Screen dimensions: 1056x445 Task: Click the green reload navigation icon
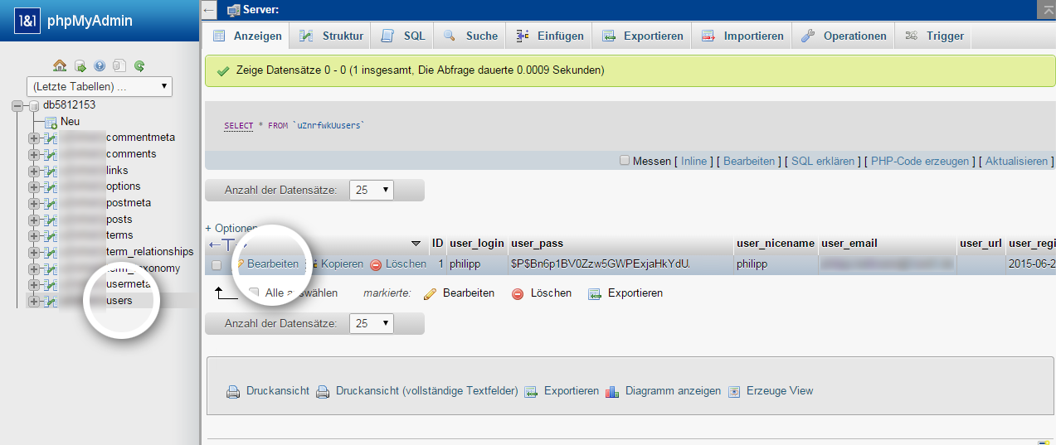tap(139, 65)
